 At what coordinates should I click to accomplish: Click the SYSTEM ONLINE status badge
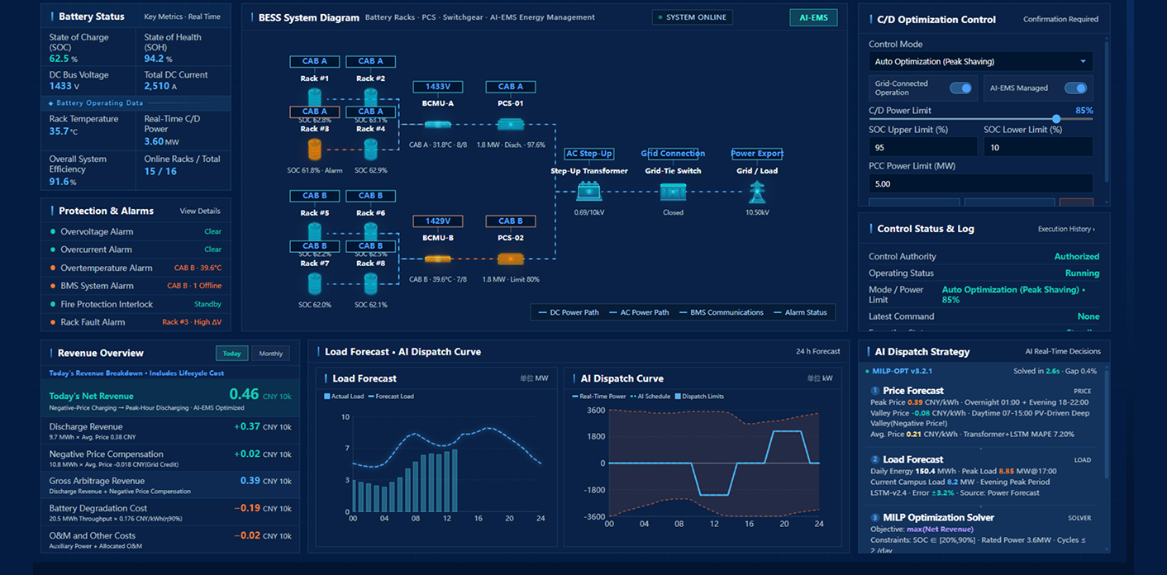click(693, 17)
